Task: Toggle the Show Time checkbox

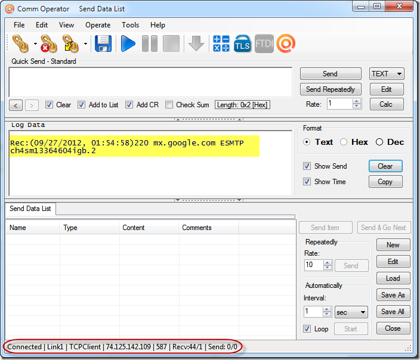Action: point(307,182)
